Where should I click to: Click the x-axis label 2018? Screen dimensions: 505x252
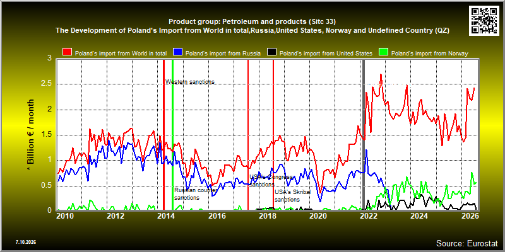268,216
